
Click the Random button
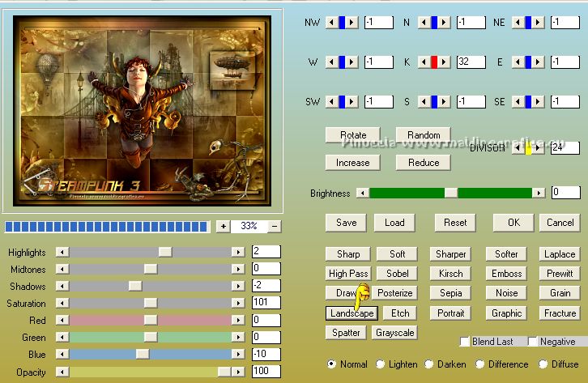click(x=424, y=135)
